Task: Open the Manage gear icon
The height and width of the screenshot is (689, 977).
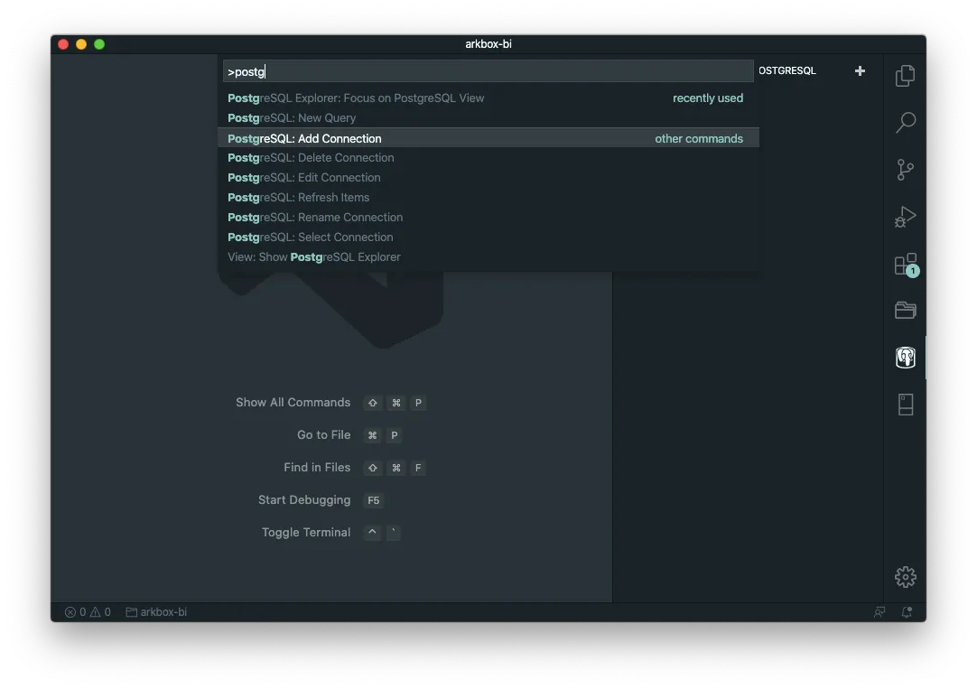Action: coord(906,577)
